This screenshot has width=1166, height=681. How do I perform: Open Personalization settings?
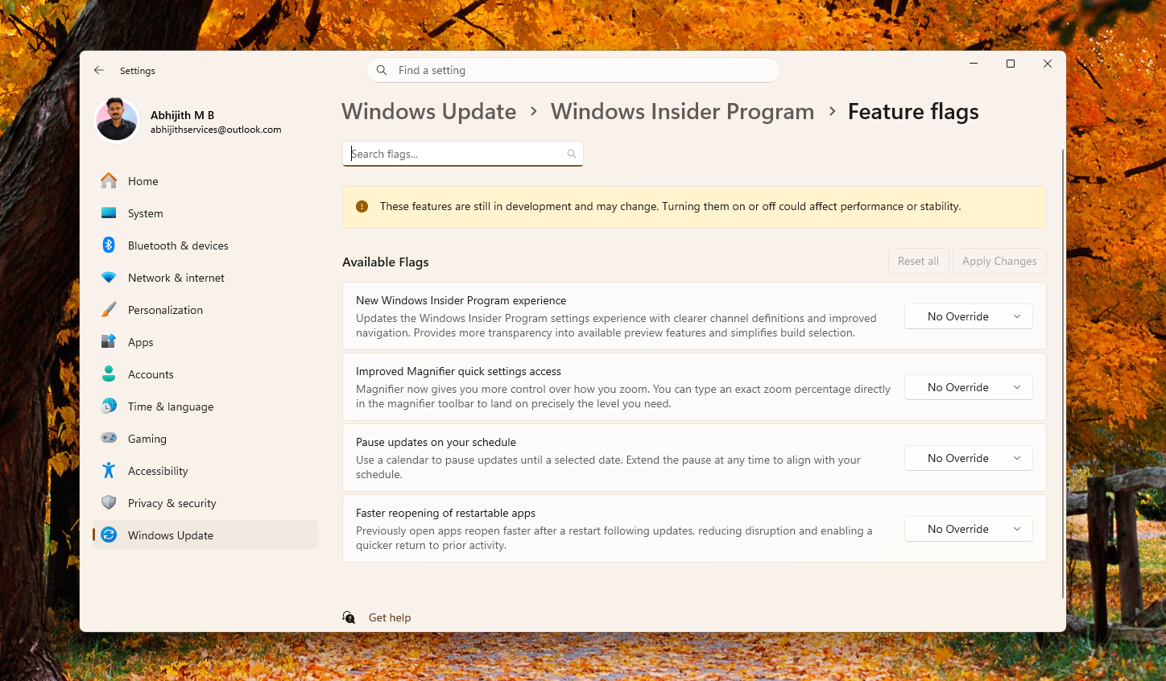(x=205, y=310)
